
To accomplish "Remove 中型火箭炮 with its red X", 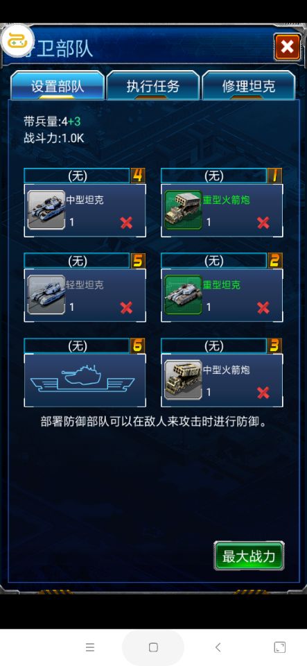I will [x=263, y=392].
